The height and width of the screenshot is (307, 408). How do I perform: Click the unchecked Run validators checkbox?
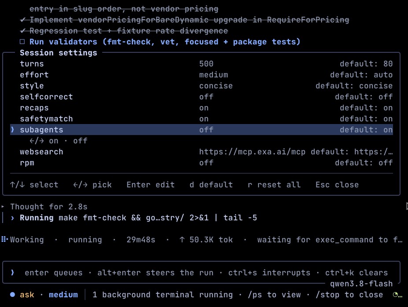tap(22, 41)
